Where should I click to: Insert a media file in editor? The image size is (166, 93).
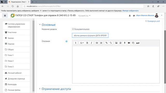(x=120, y=43)
